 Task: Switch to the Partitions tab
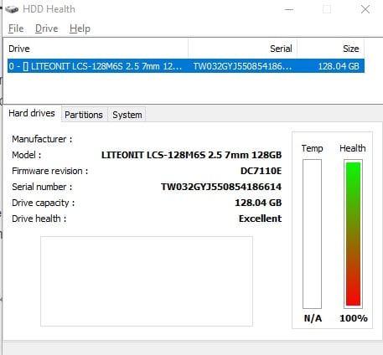(84, 115)
